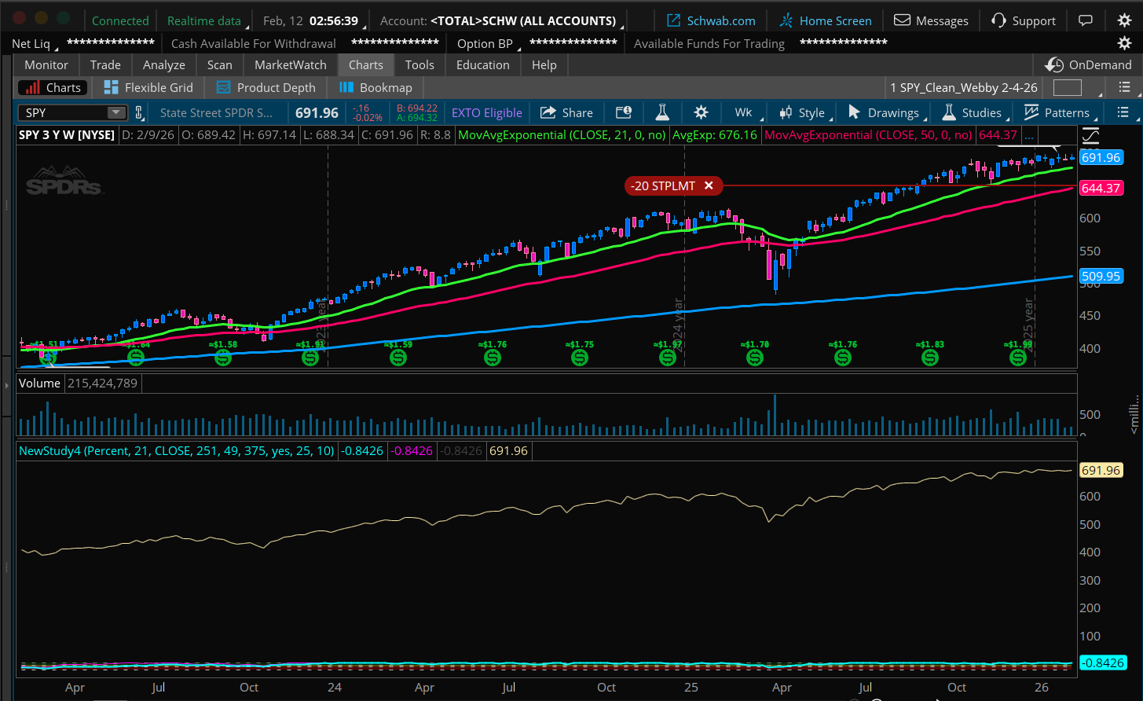Screen dimensions: 1143x701
Task: Open the Share menu in chart toolbar
Action: click(x=566, y=112)
